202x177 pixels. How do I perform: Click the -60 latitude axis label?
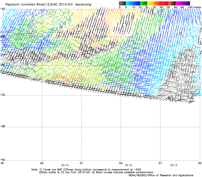pyautogui.click(x=2, y=160)
